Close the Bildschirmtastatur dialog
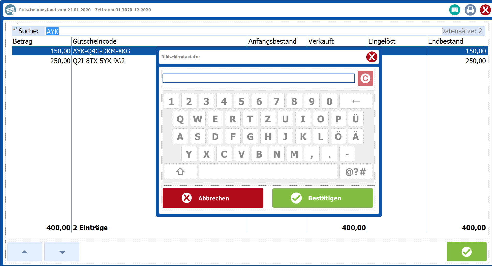 [x=372, y=57]
